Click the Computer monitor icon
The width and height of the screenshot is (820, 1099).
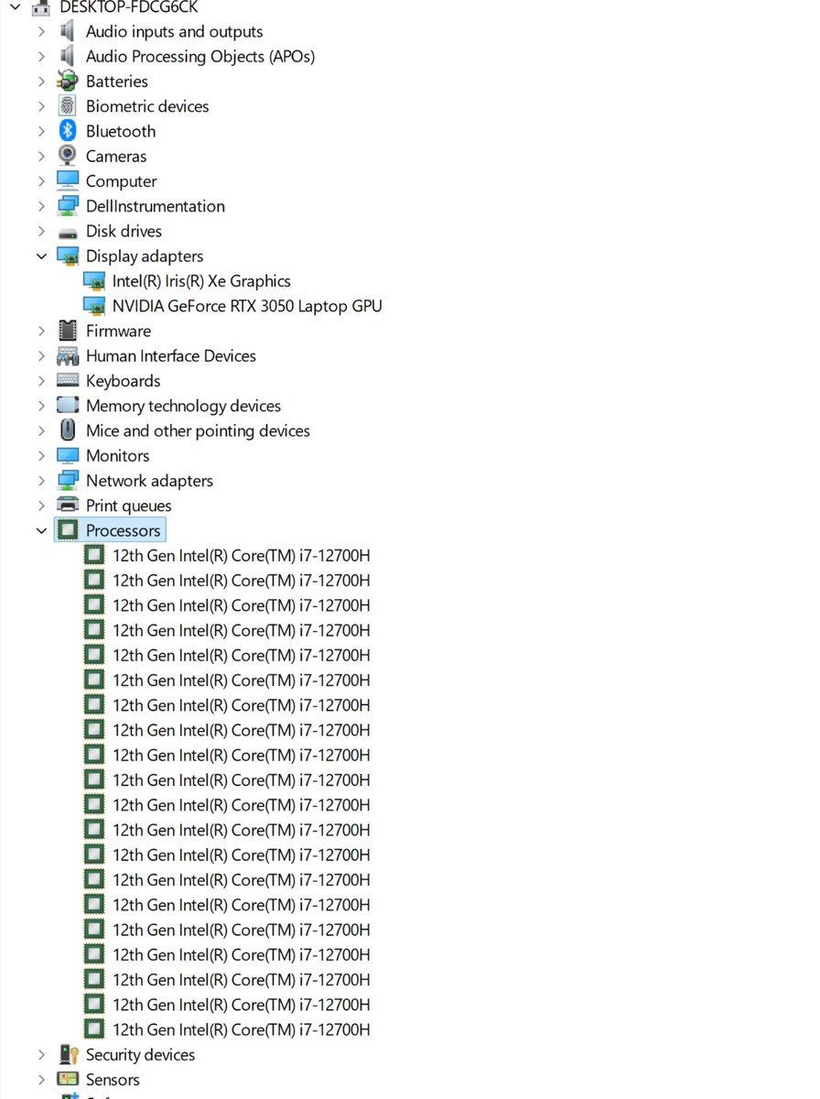point(68,181)
